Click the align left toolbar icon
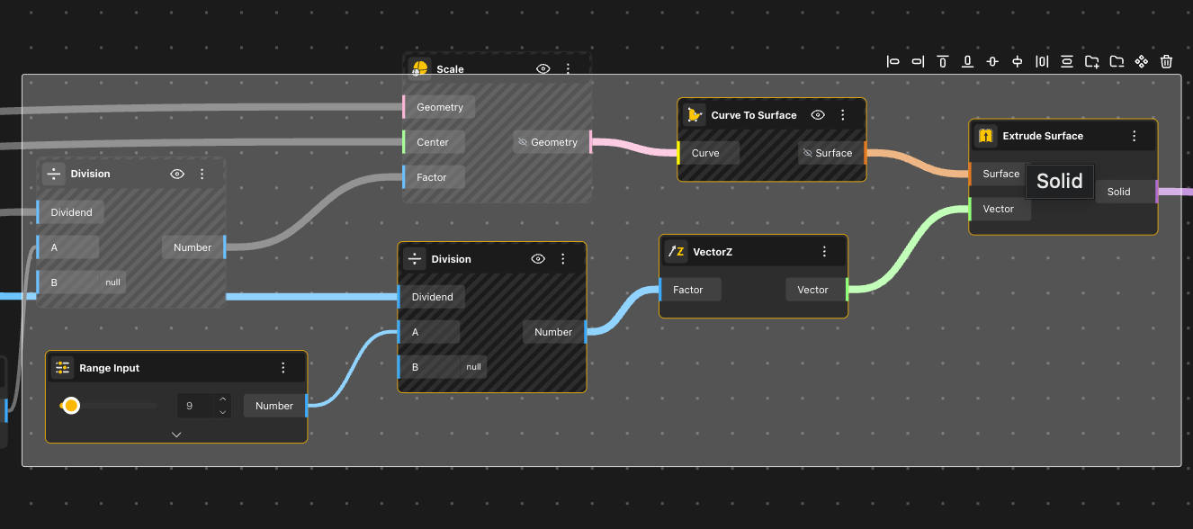Screen dimensions: 1193x529 click(x=893, y=61)
